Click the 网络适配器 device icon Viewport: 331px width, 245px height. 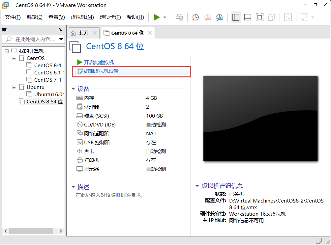coord(79,133)
